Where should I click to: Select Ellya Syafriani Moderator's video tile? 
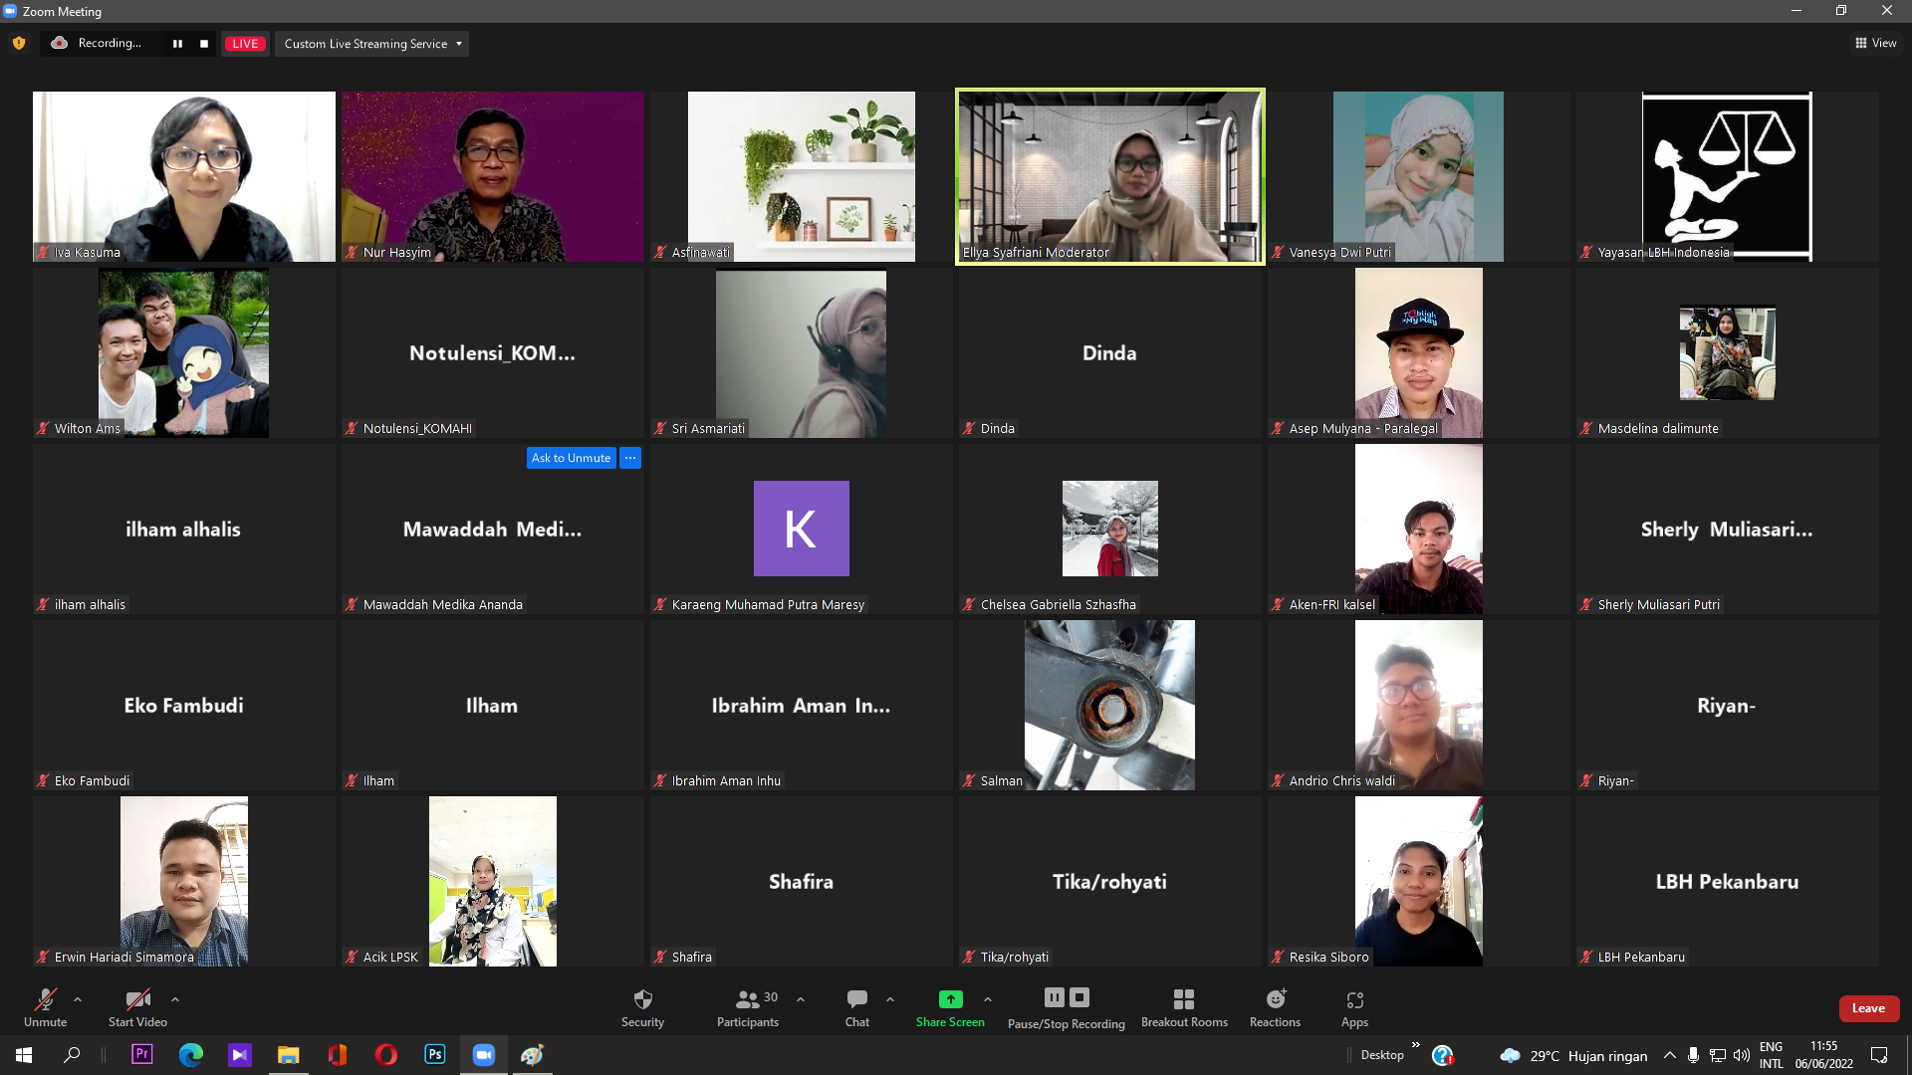click(1109, 176)
